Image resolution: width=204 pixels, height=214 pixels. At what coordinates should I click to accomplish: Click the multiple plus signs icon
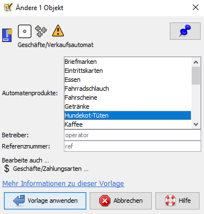click(41, 31)
